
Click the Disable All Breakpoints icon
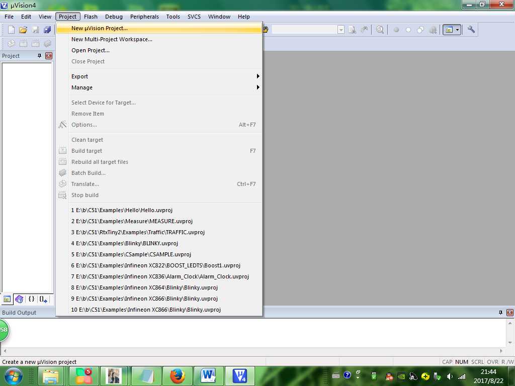[x=420, y=30]
